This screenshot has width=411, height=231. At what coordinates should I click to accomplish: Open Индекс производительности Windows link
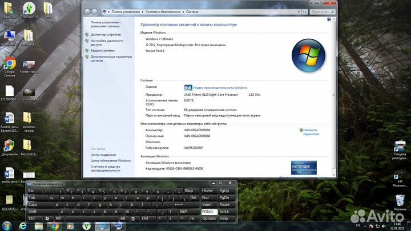tap(220, 88)
